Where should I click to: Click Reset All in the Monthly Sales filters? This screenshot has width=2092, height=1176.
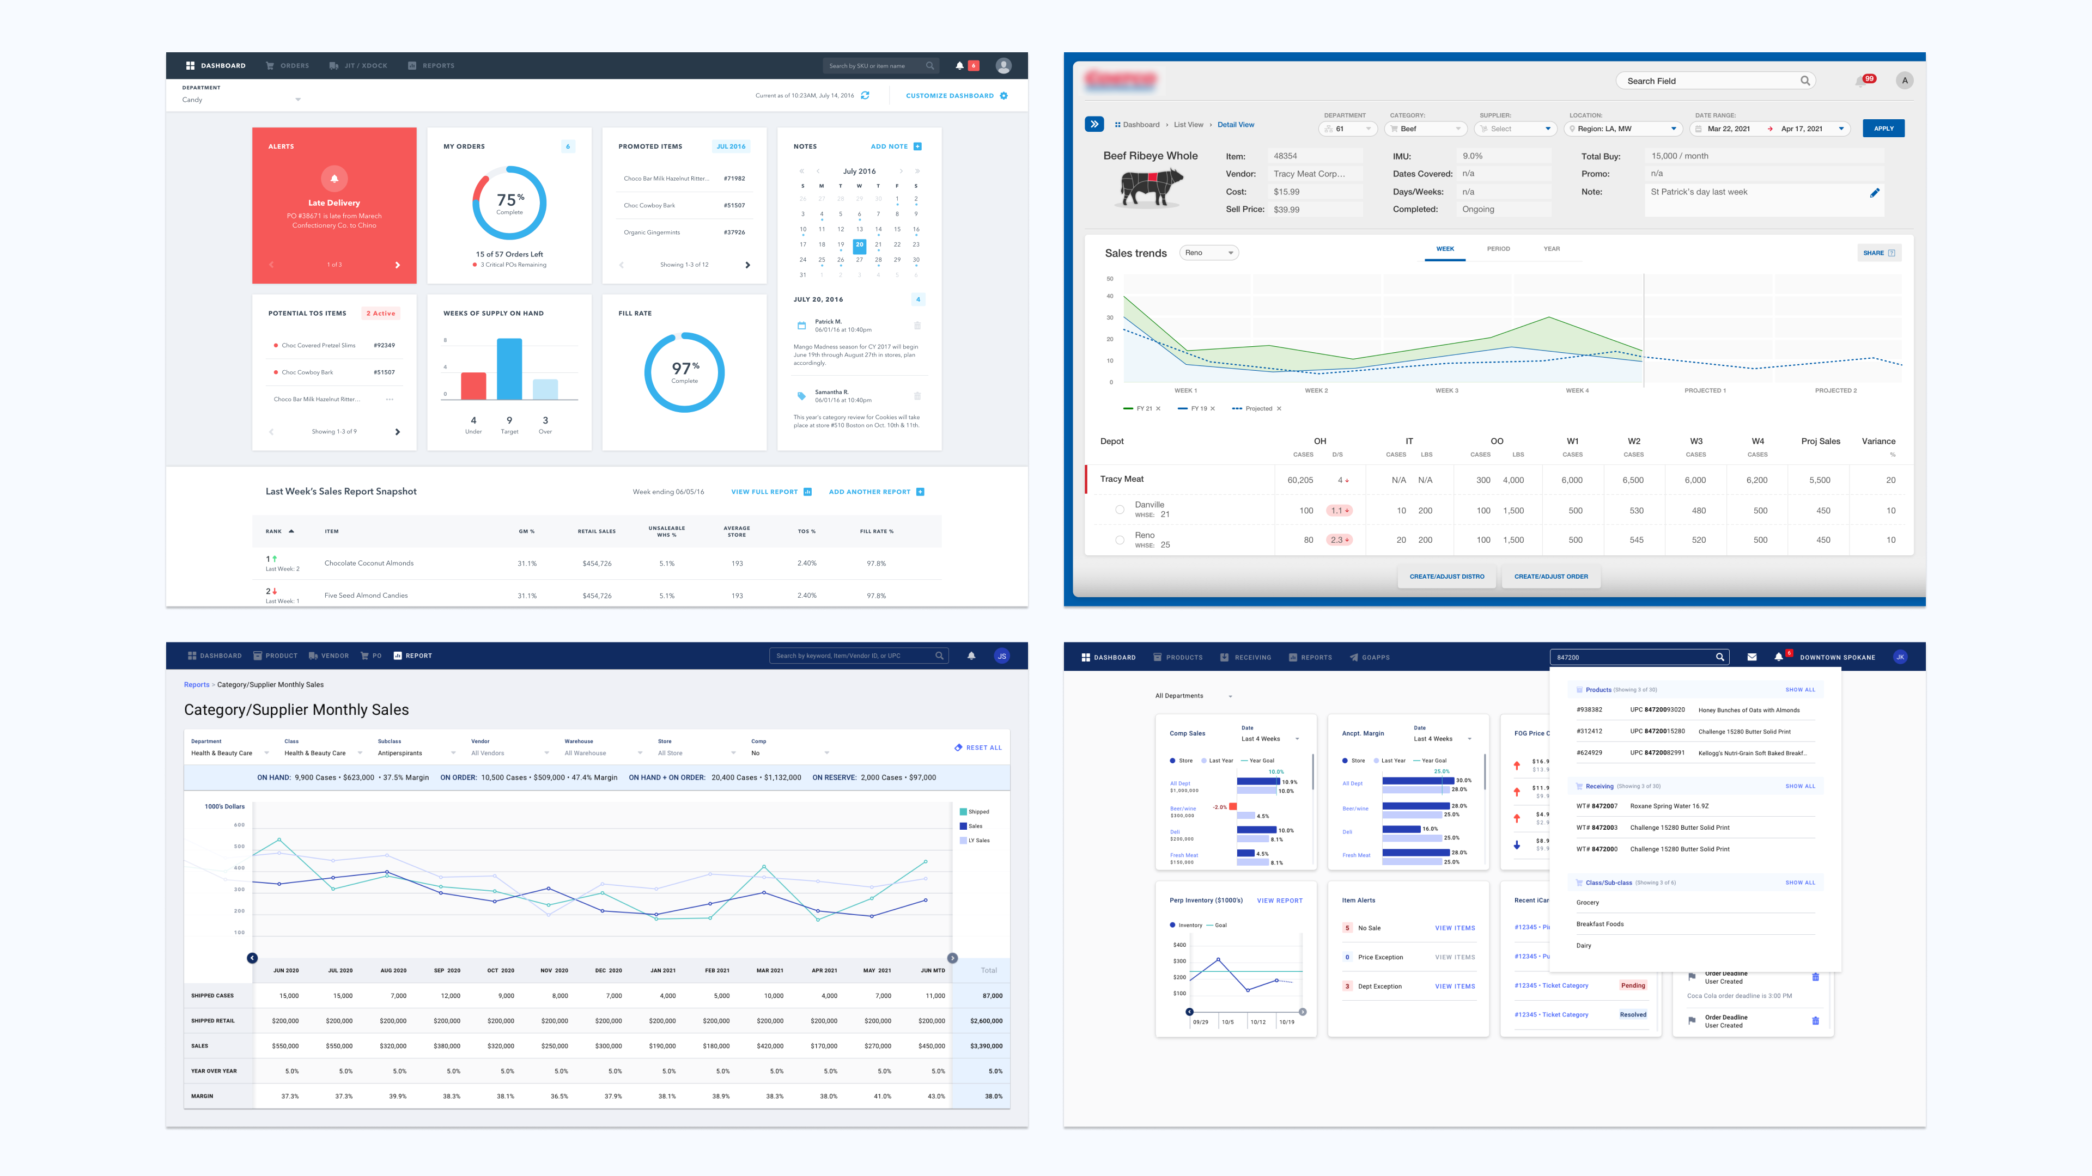[x=978, y=748]
